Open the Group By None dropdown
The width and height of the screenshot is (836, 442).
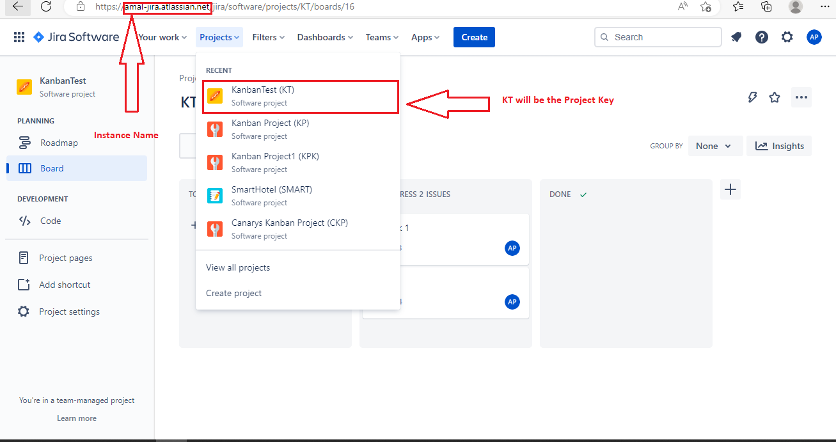(715, 146)
